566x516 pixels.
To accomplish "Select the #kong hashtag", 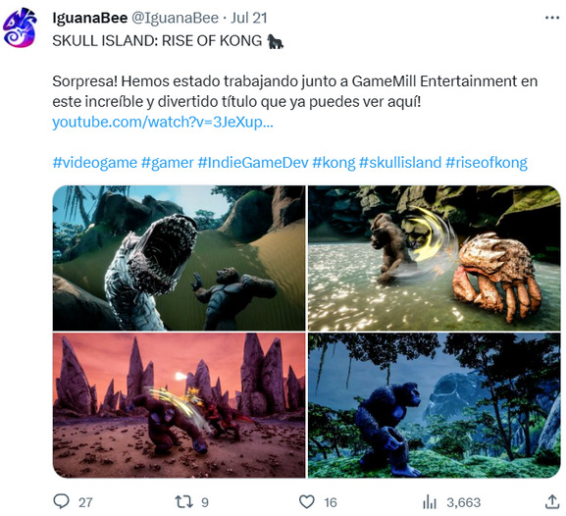I will click(x=334, y=163).
